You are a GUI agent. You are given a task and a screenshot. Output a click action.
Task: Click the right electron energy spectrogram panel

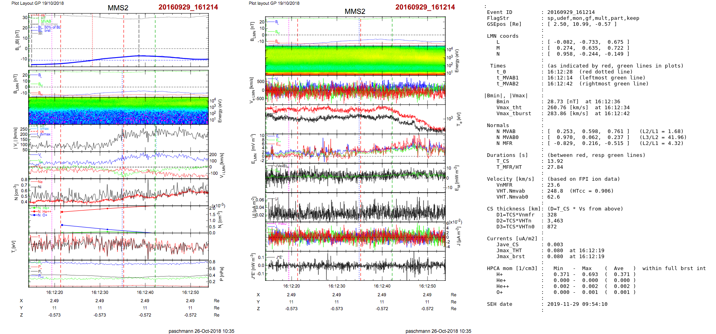[x=355, y=60]
